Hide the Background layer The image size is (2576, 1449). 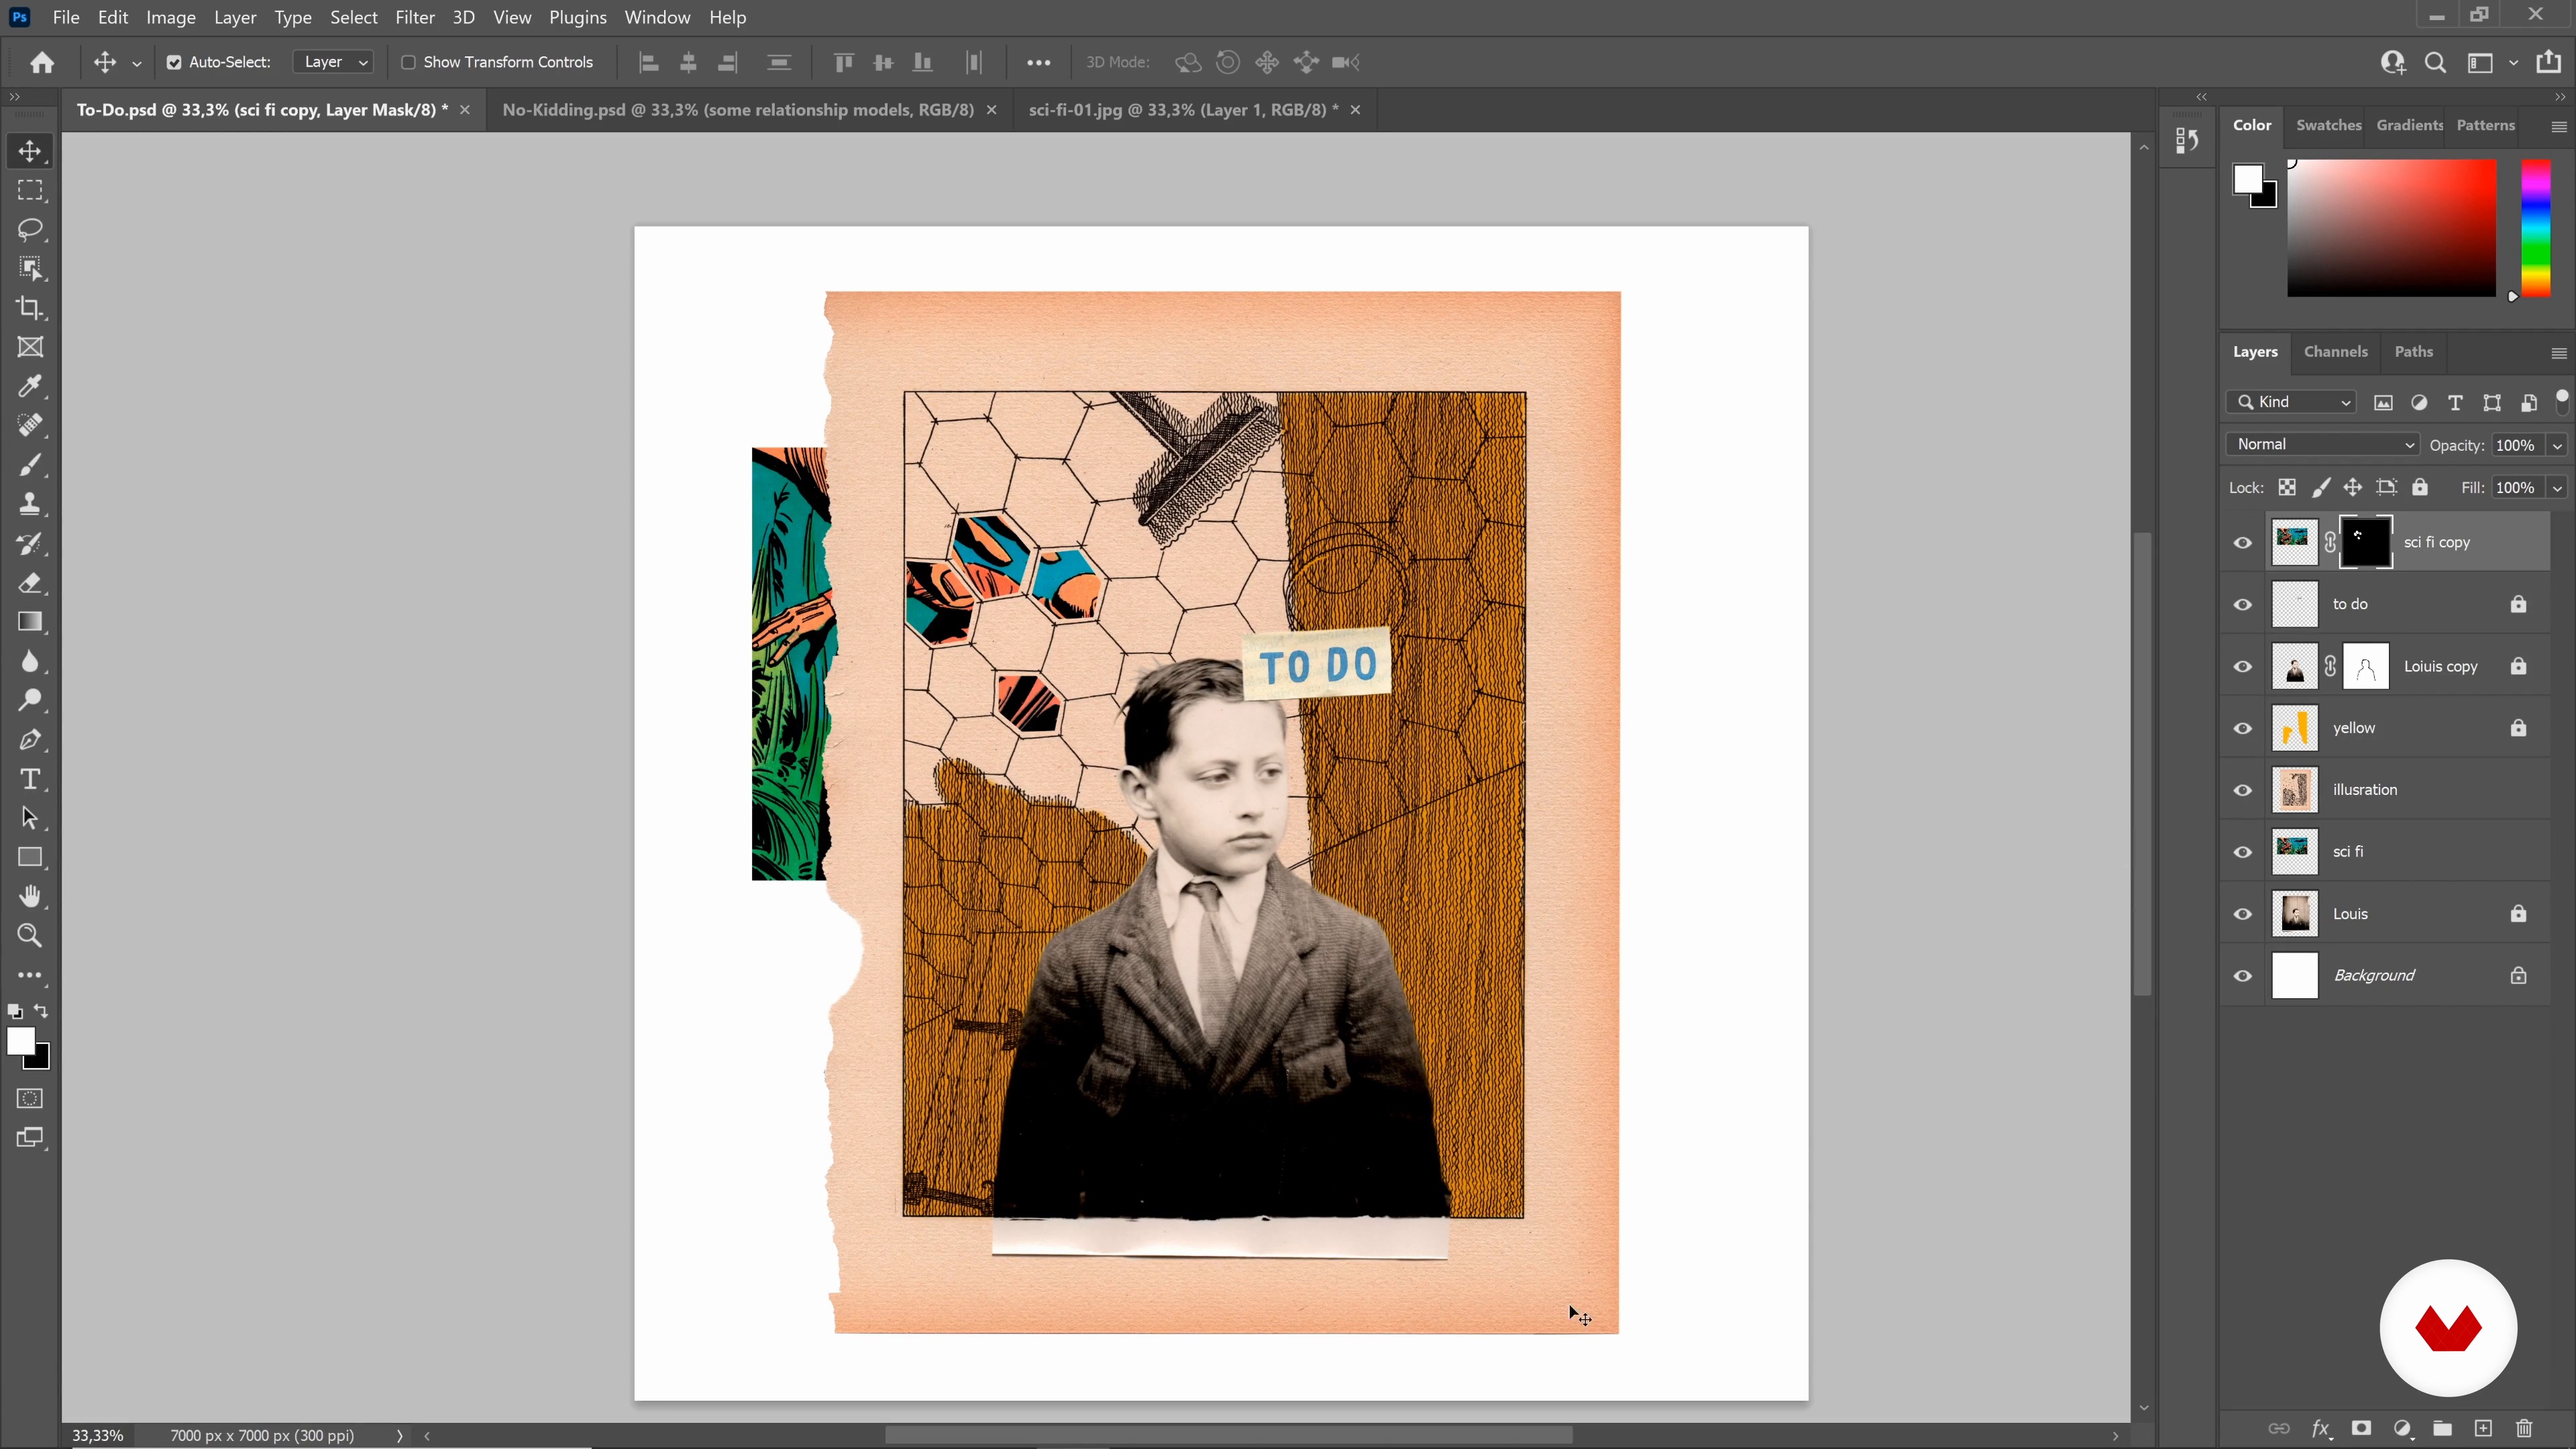click(2243, 976)
